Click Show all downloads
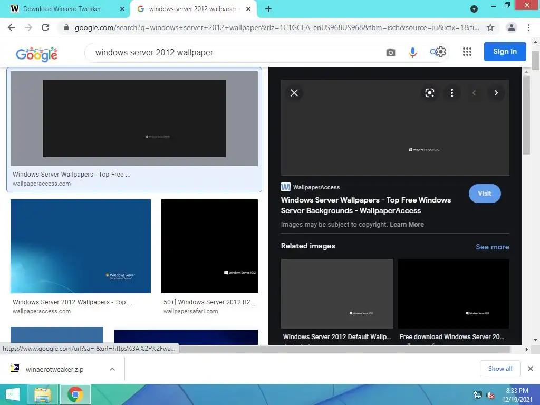Image resolution: width=540 pixels, height=405 pixels. [x=500, y=369]
